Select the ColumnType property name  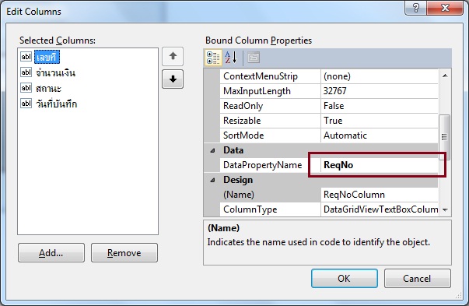coord(250,209)
